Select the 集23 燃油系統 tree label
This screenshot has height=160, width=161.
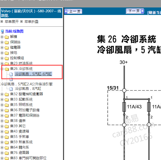click(21, 63)
